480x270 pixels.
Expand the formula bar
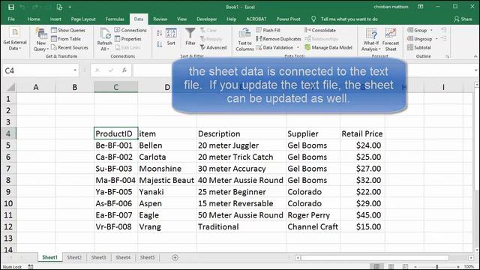tap(476, 70)
